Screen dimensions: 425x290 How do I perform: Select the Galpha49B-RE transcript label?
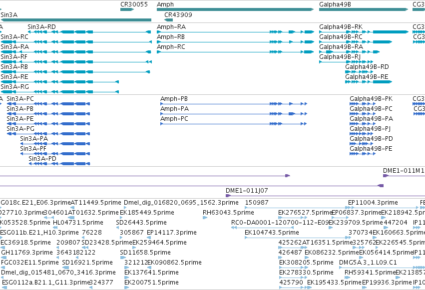click(x=367, y=77)
